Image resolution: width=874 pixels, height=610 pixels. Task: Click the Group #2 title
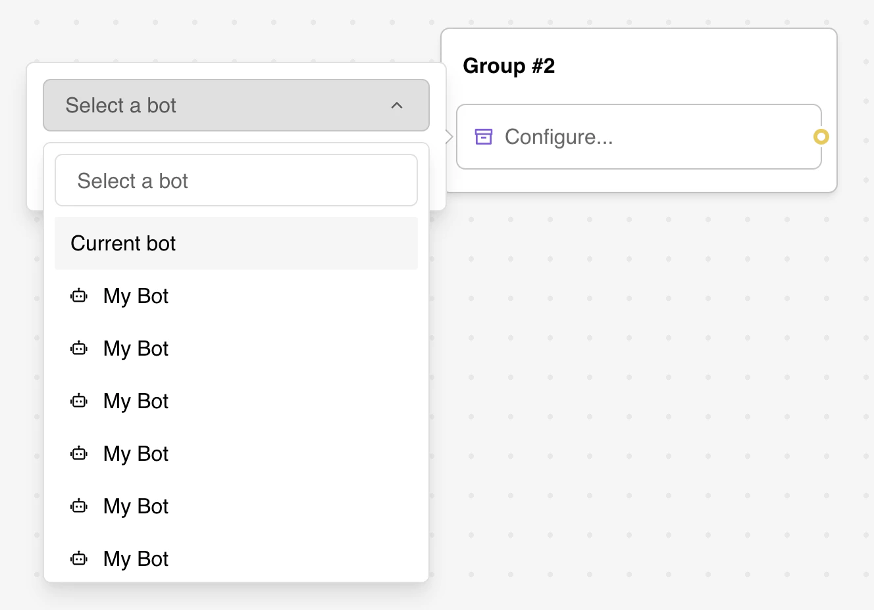coord(508,66)
